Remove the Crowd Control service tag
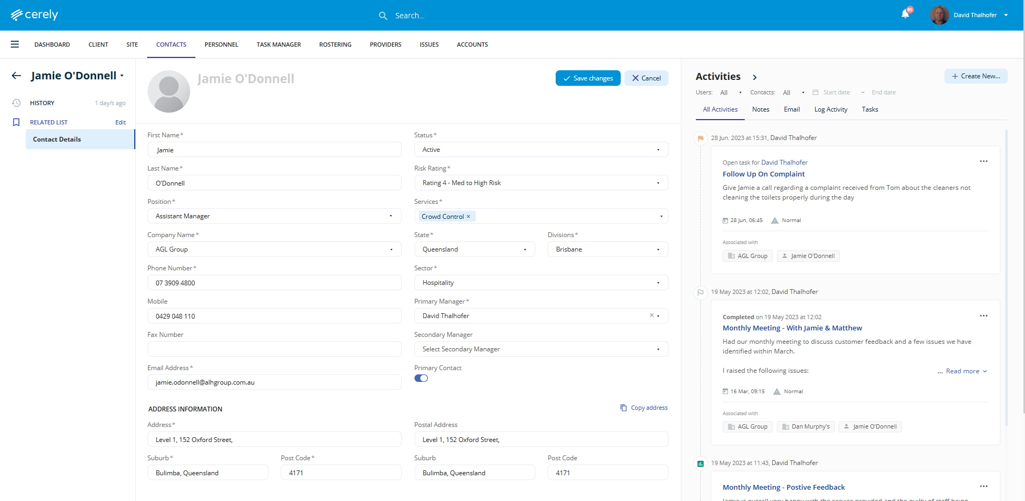 click(x=468, y=217)
